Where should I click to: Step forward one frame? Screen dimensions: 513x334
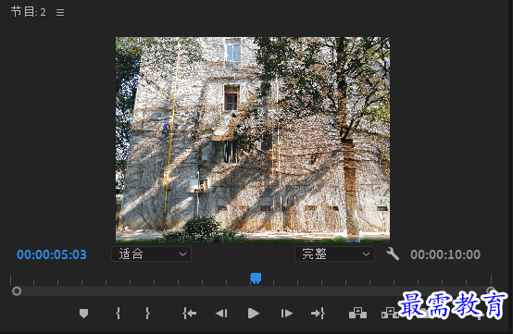click(287, 314)
